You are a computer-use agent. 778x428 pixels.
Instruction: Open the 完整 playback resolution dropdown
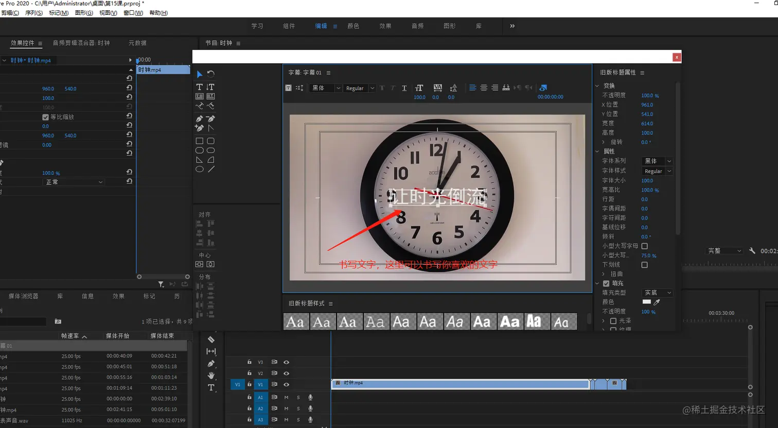(724, 251)
